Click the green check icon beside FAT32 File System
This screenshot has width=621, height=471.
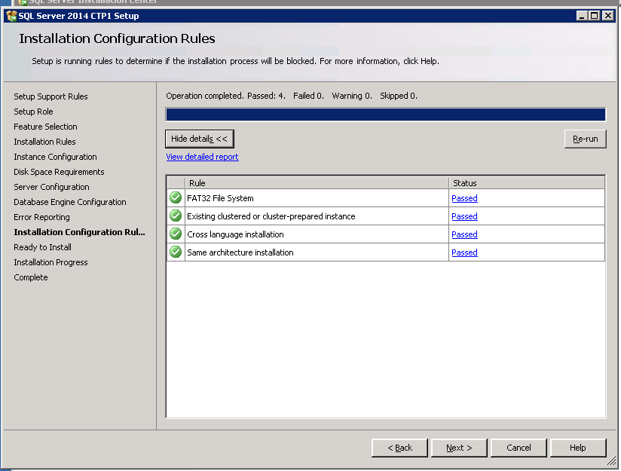click(x=176, y=198)
